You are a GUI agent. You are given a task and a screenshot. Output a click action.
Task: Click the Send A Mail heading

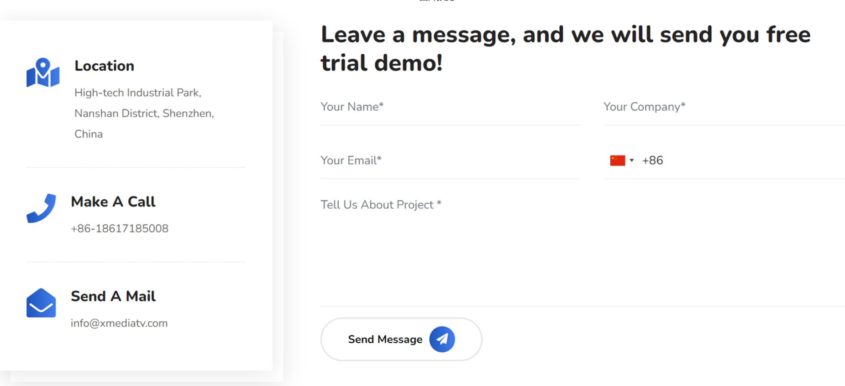tap(113, 296)
